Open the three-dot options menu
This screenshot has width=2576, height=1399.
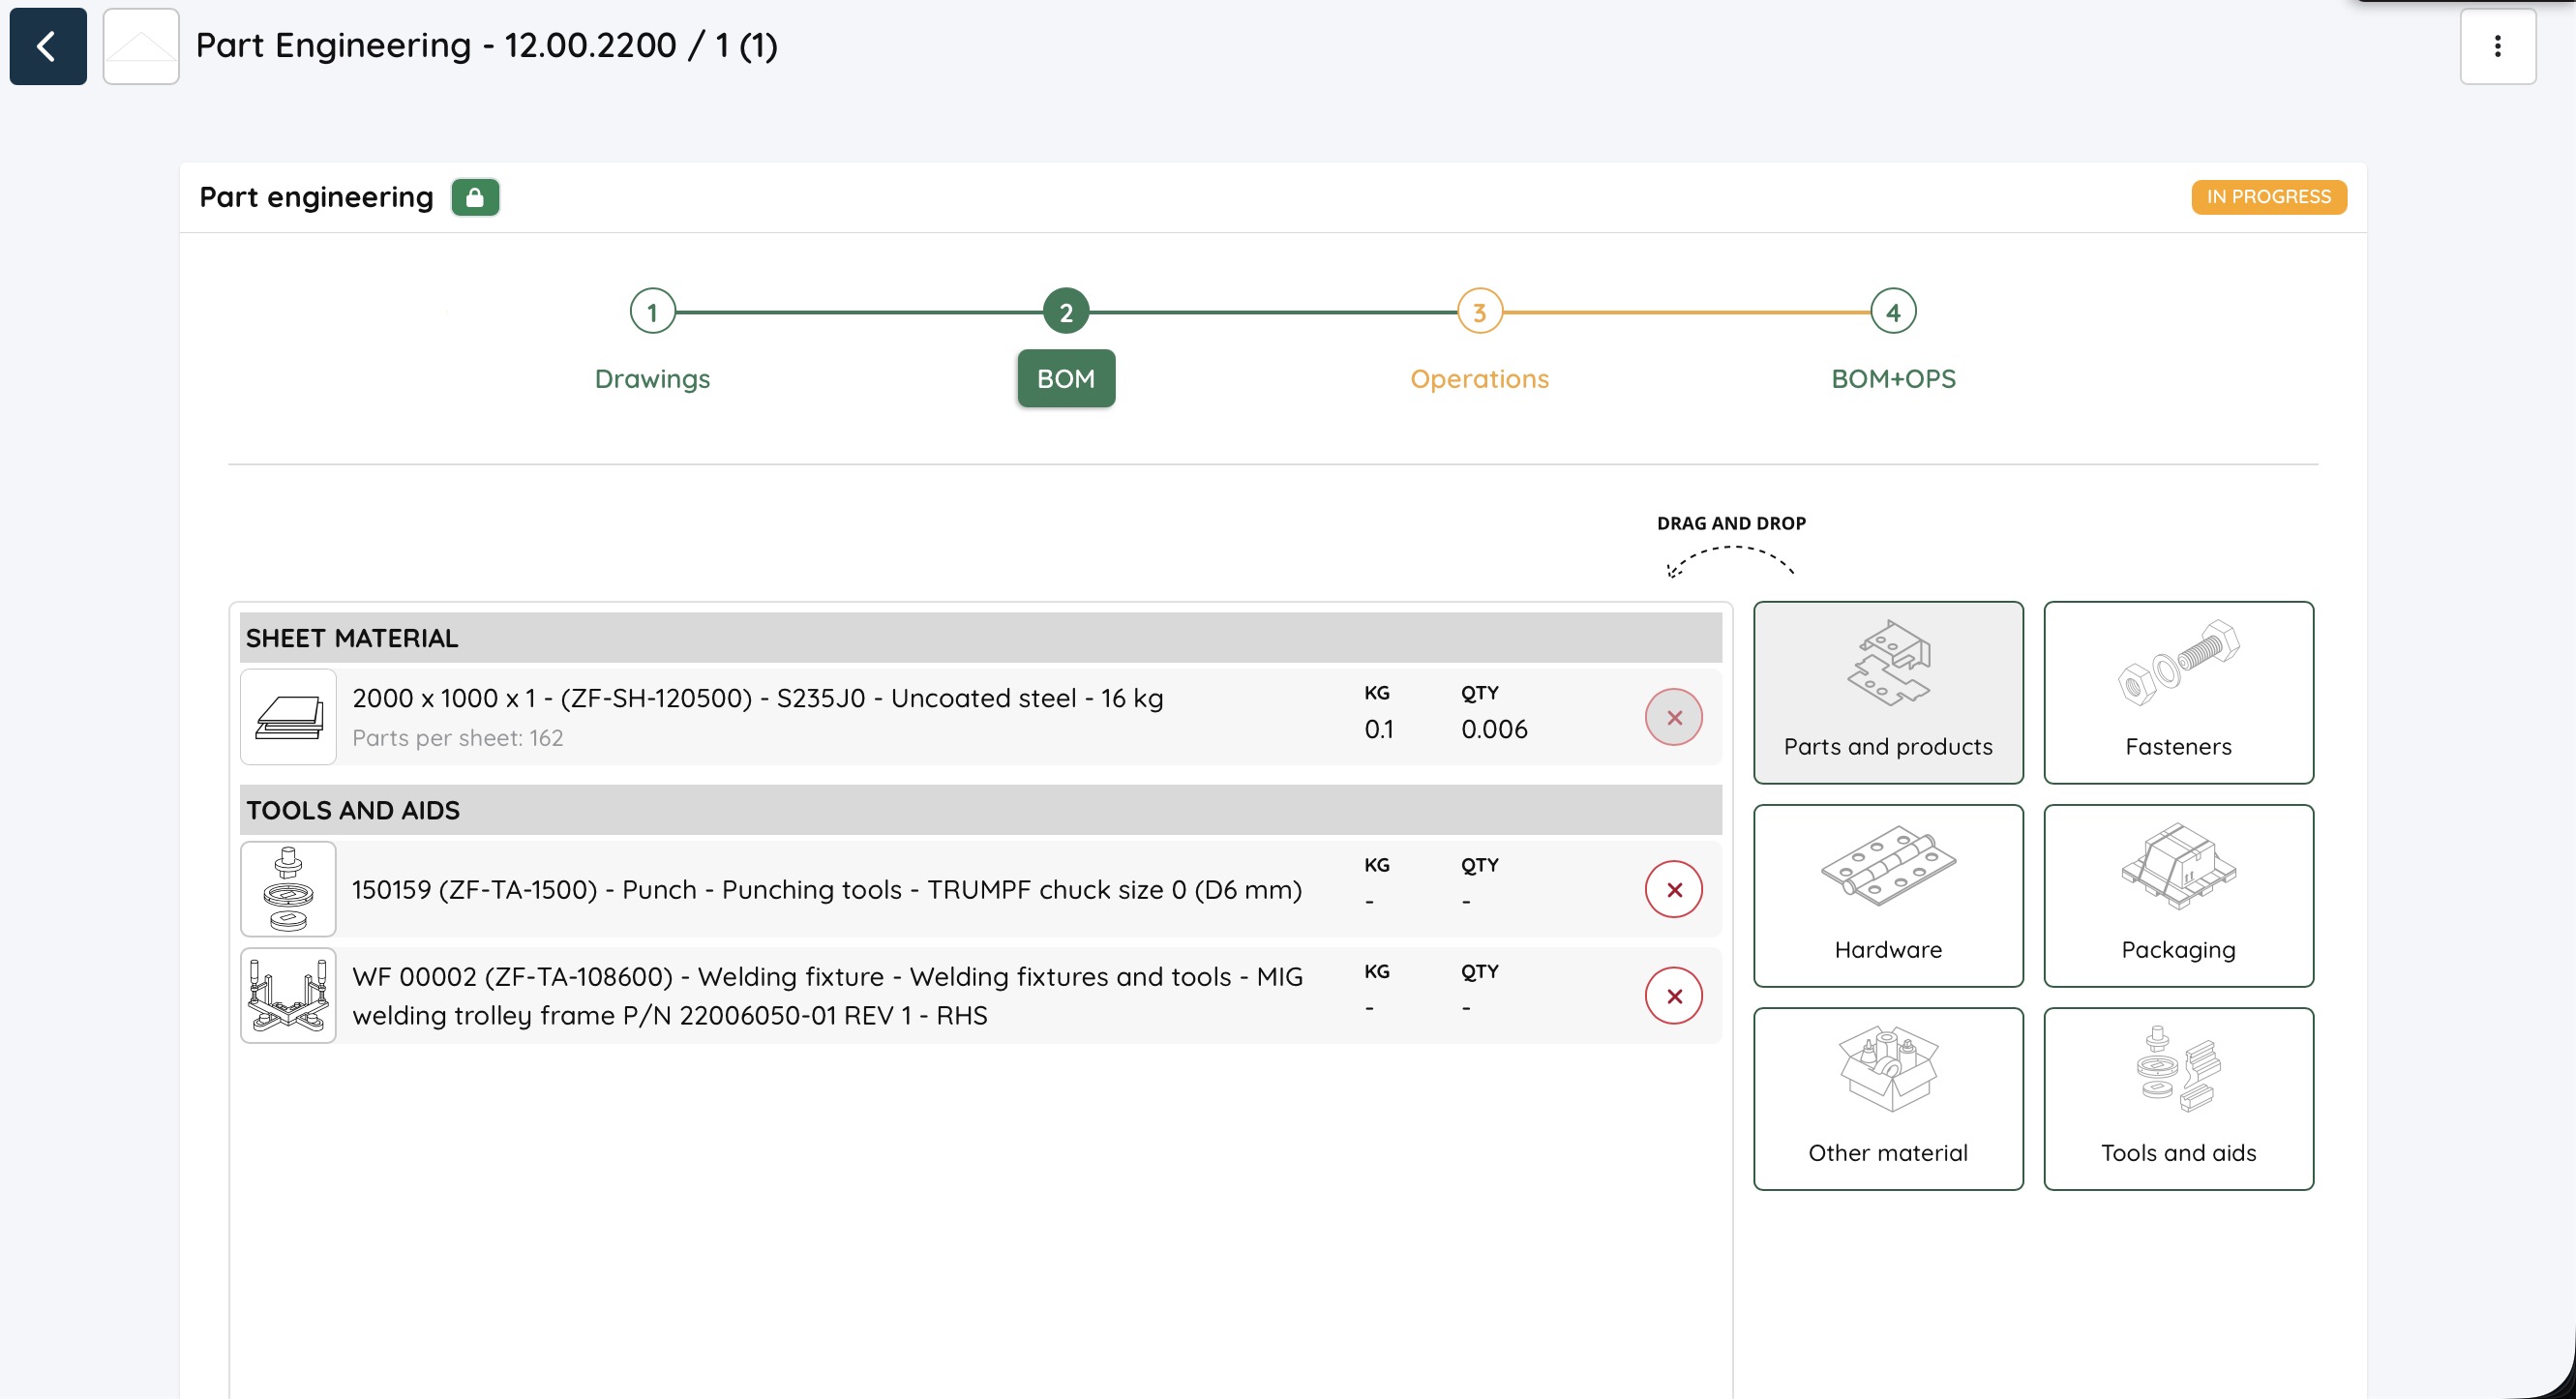2497,46
